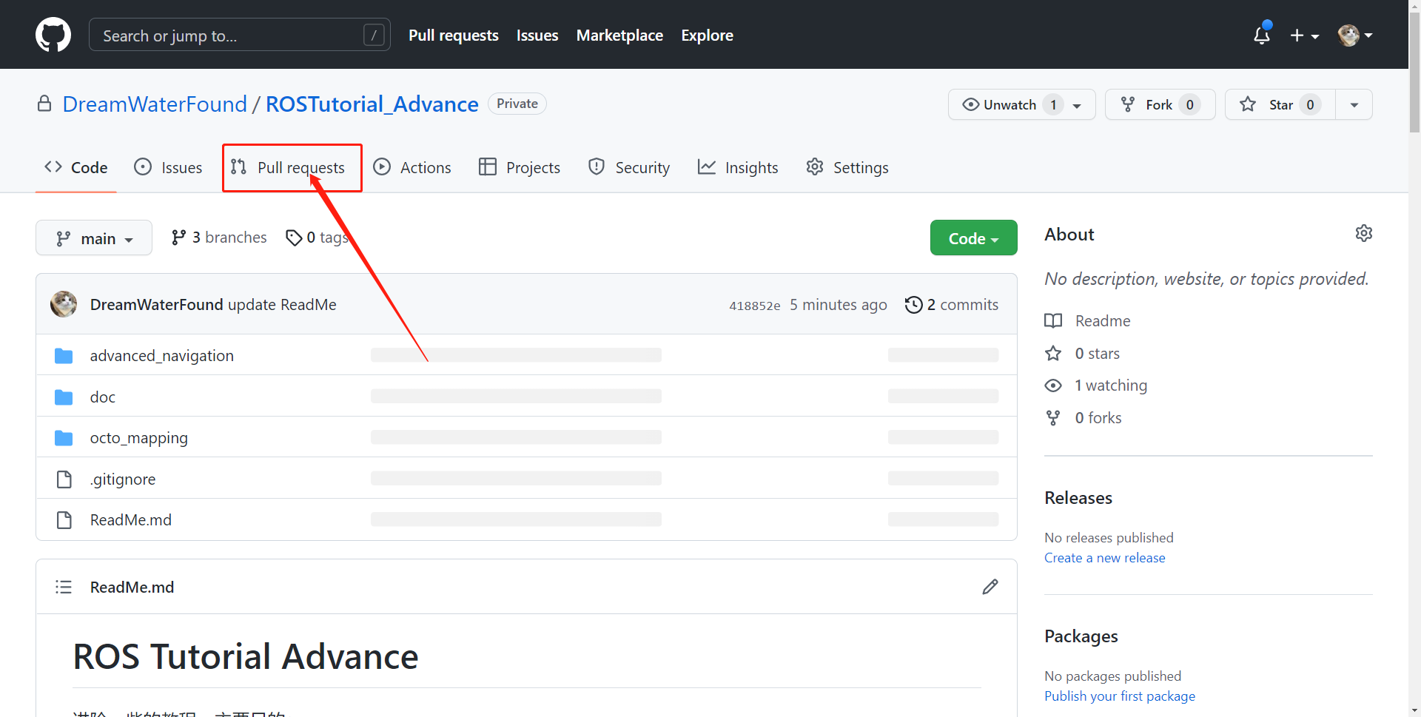The width and height of the screenshot is (1421, 717).
Task: Go to DreamWaterFound owner profile link
Action: click(x=155, y=104)
